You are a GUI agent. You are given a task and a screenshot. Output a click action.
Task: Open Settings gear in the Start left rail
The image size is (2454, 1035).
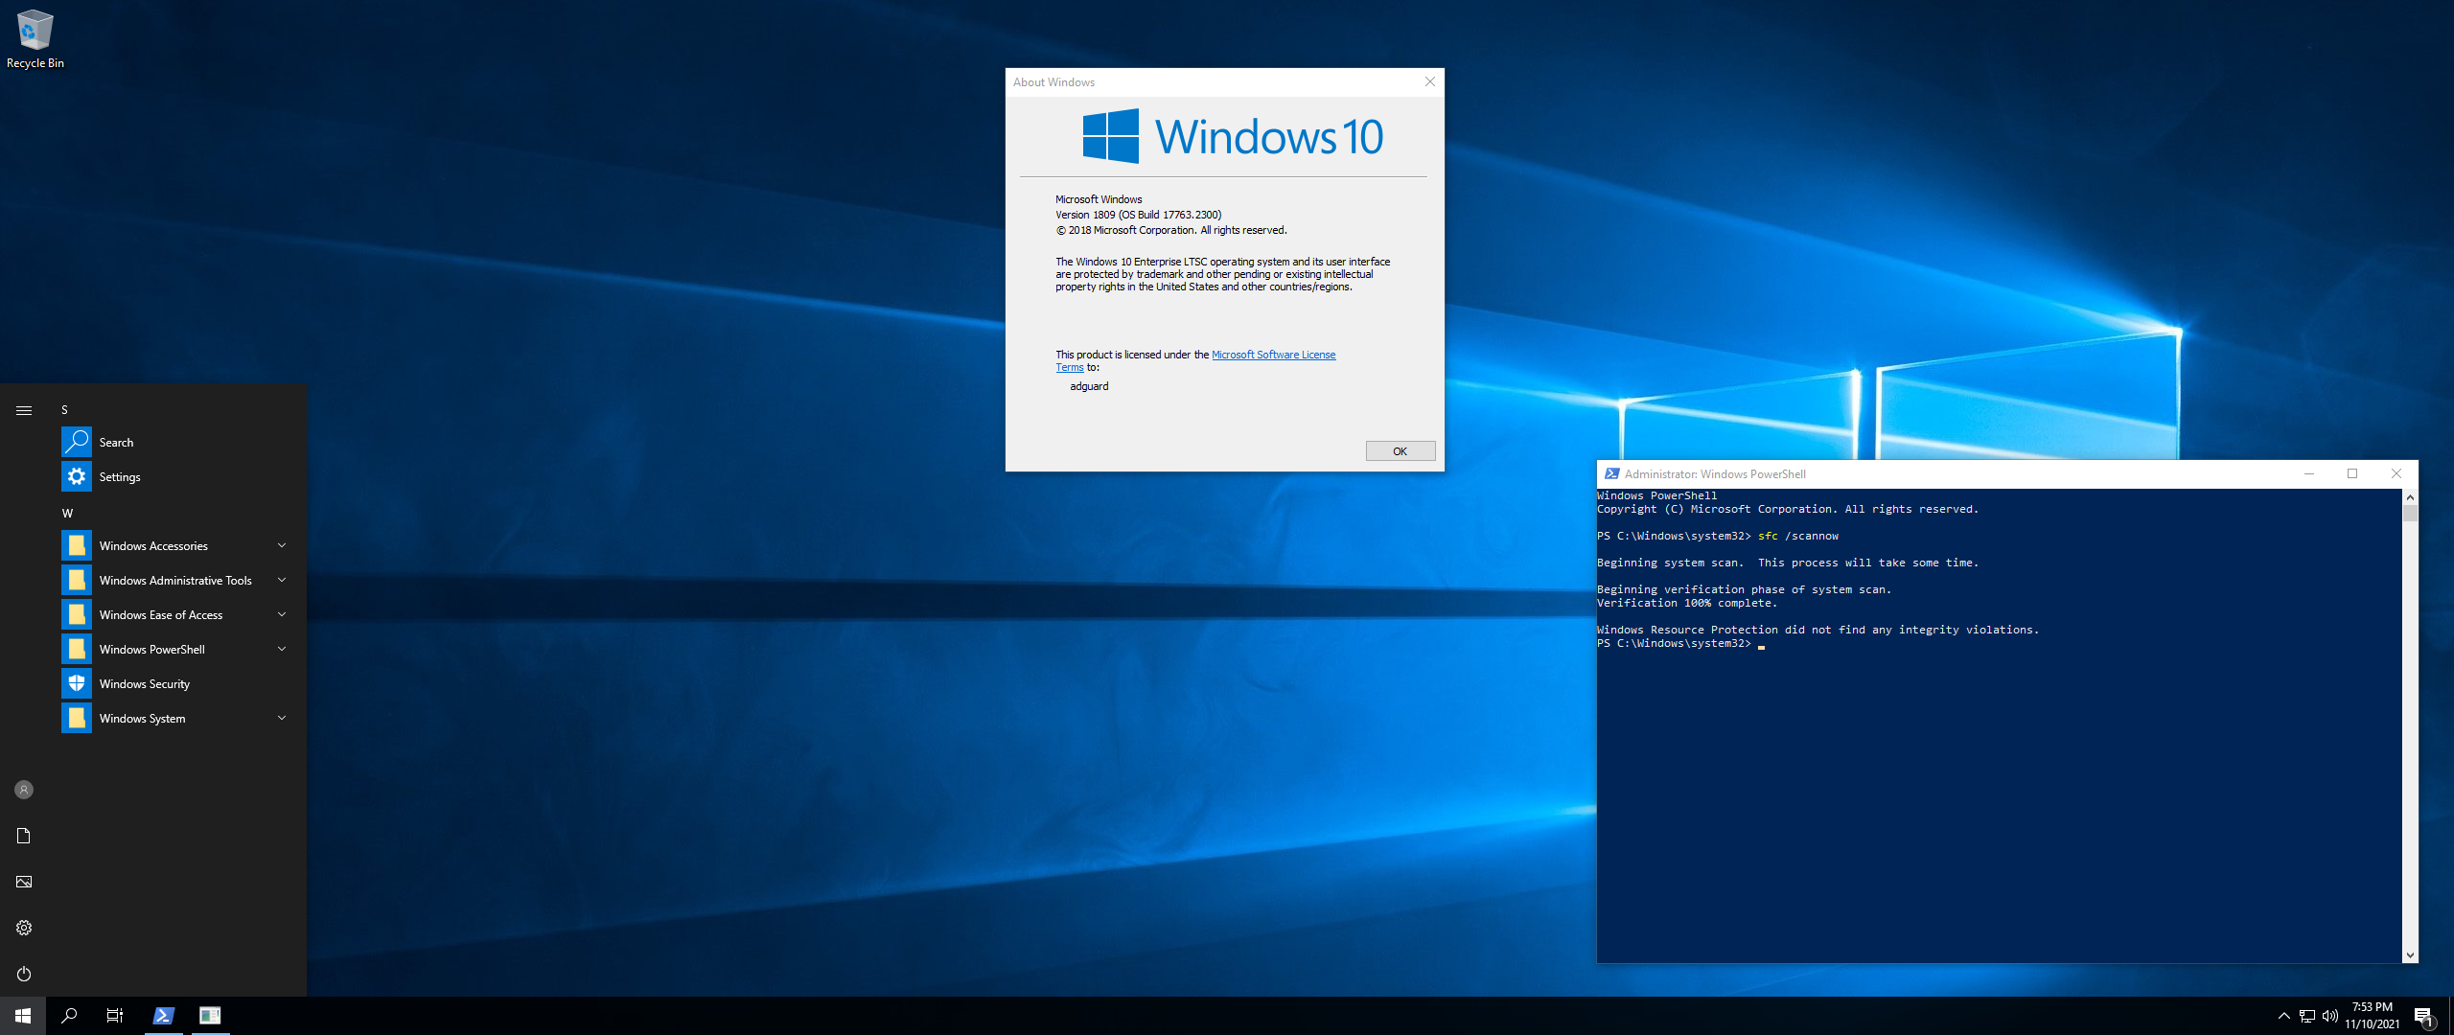[x=24, y=928]
